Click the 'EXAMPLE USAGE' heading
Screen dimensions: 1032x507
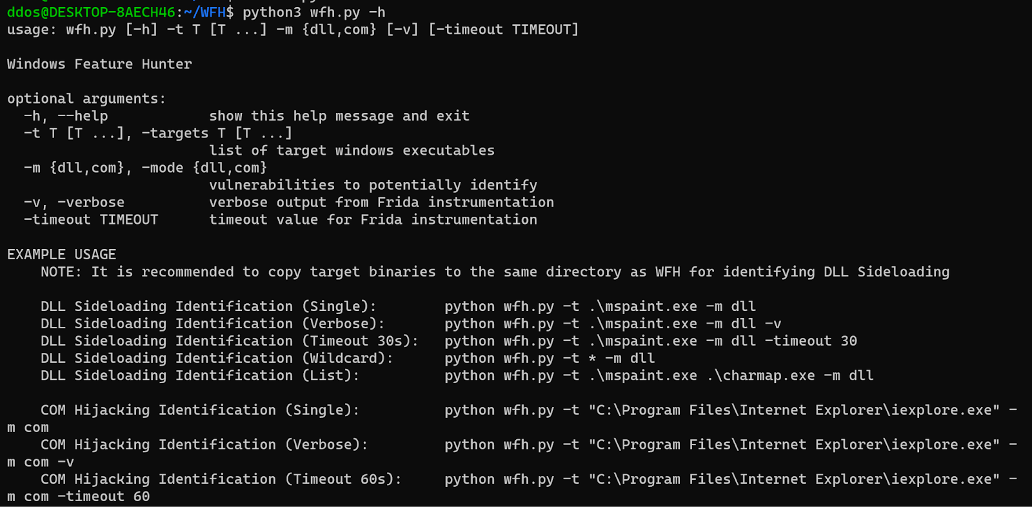pyautogui.click(x=62, y=254)
